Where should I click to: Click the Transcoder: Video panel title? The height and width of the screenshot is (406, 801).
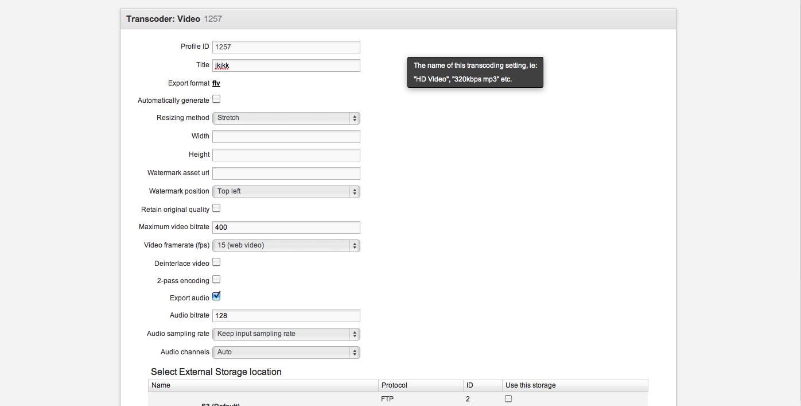[x=163, y=19]
